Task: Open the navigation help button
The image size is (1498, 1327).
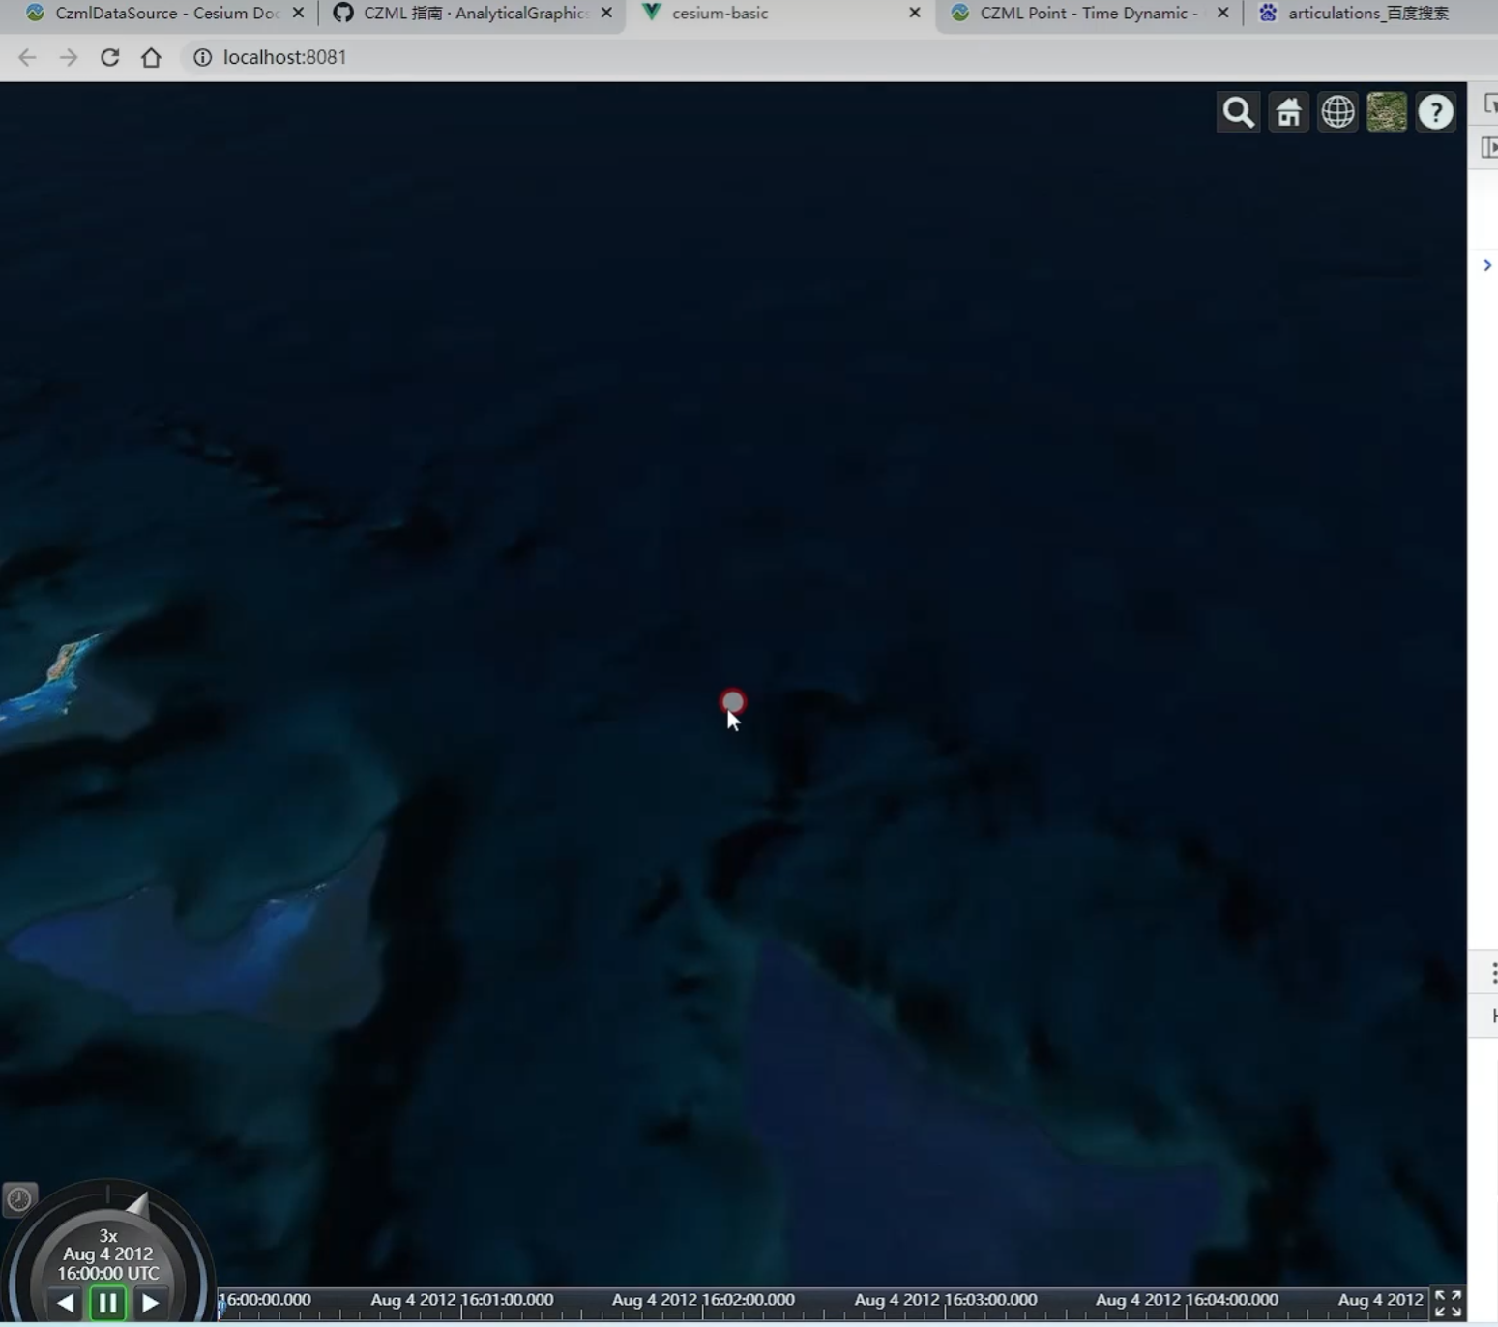Action: pos(1436,112)
